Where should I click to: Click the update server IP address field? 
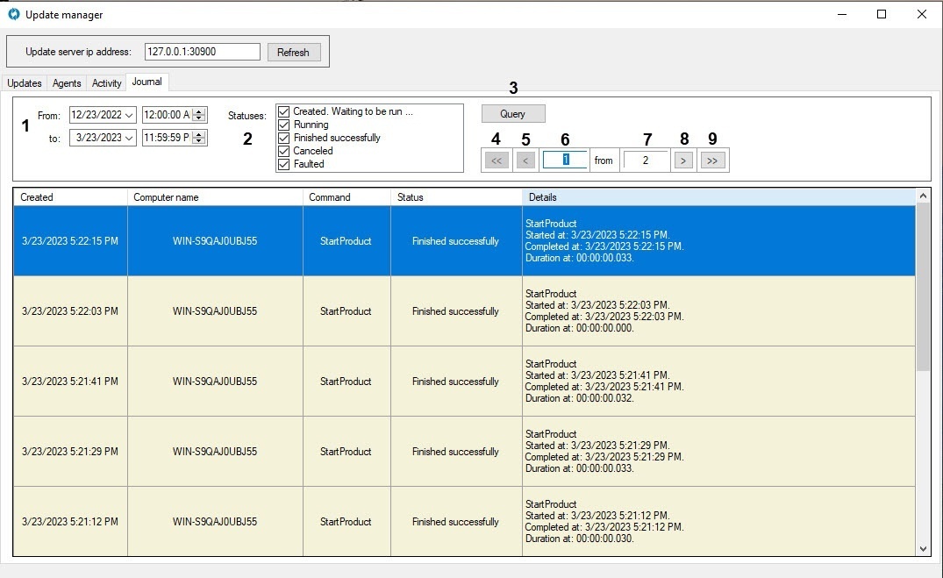pos(202,52)
